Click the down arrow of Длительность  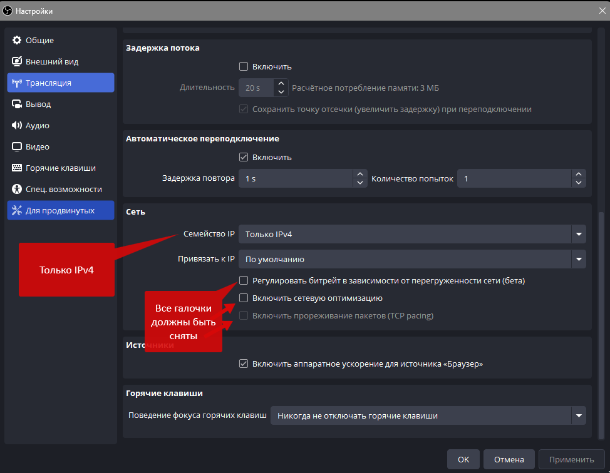pyautogui.click(x=281, y=92)
